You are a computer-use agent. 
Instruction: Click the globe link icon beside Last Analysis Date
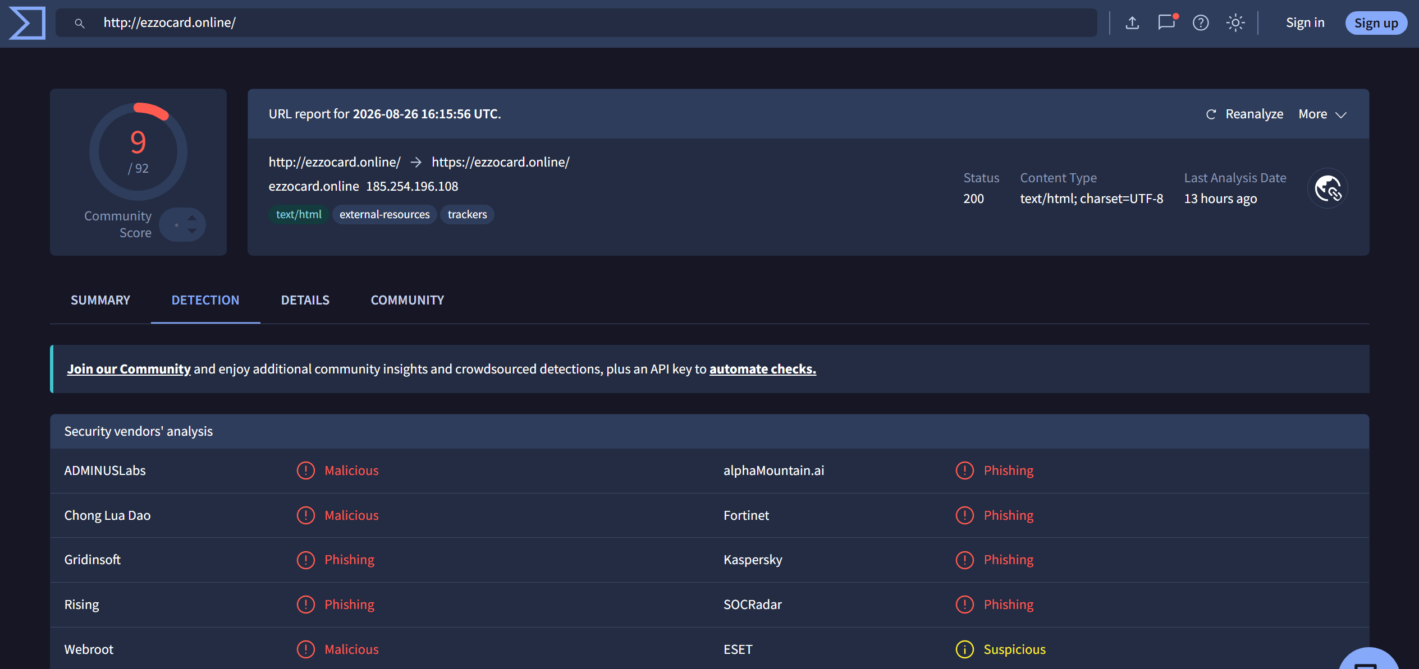(1328, 188)
